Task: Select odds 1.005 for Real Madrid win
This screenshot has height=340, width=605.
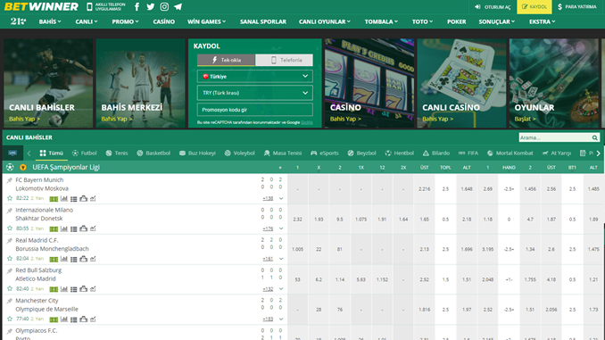Action: [297, 249]
